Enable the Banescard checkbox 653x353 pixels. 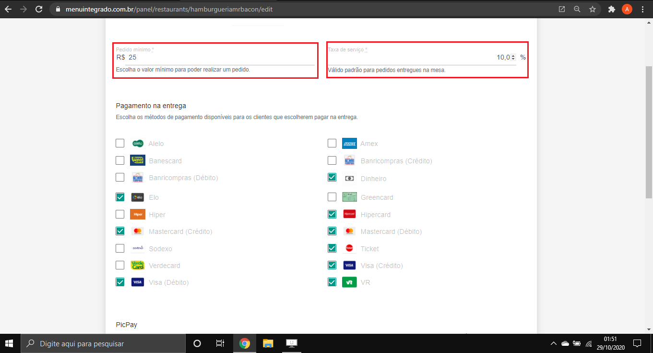[x=120, y=160]
